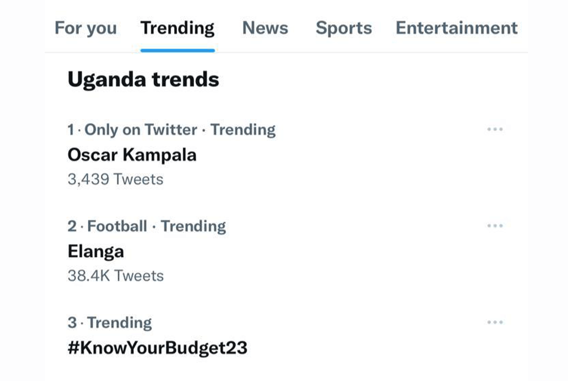The width and height of the screenshot is (568, 381).
Task: Open more options for Oscar Kampala trend
Action: (495, 130)
